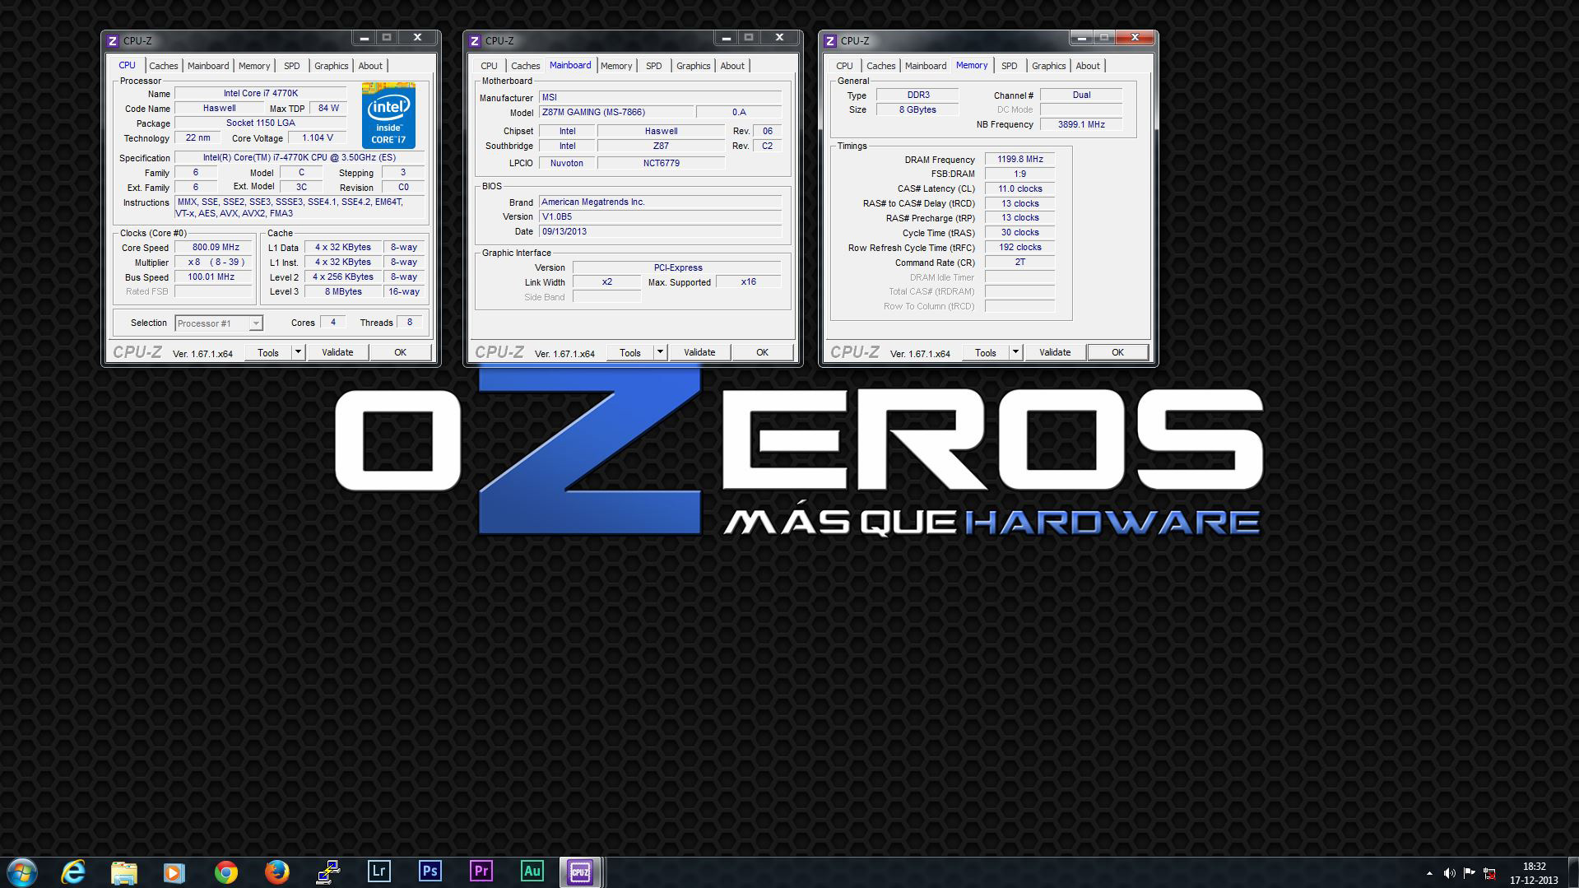Click OK in the Memory window
This screenshot has width=1579, height=888.
(x=1117, y=352)
